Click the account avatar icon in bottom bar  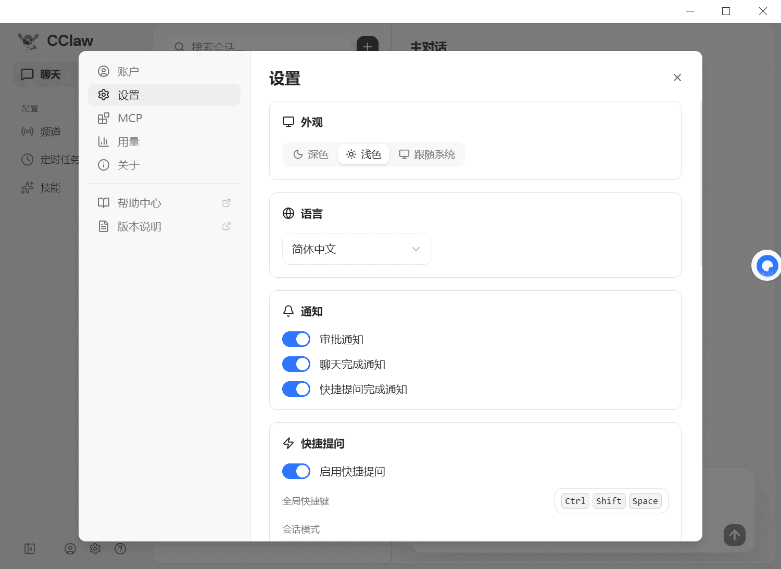click(70, 549)
